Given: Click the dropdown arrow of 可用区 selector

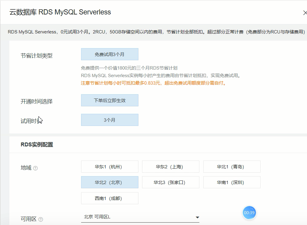Looking at the screenshot, I should (197, 217).
